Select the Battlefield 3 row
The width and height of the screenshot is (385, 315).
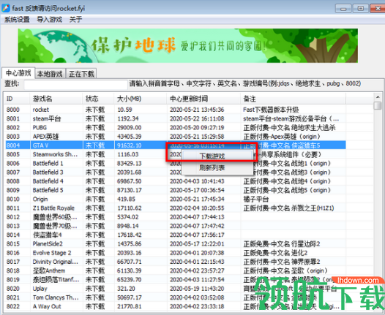click(x=176, y=172)
